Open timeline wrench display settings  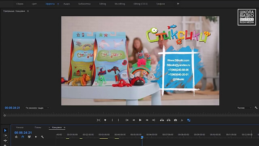(42, 137)
